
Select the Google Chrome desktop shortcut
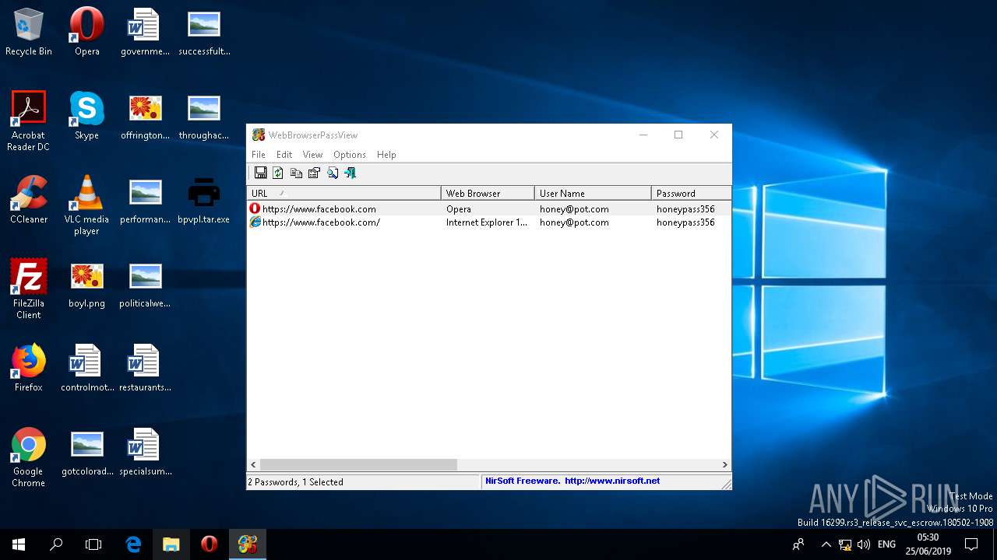(x=29, y=457)
